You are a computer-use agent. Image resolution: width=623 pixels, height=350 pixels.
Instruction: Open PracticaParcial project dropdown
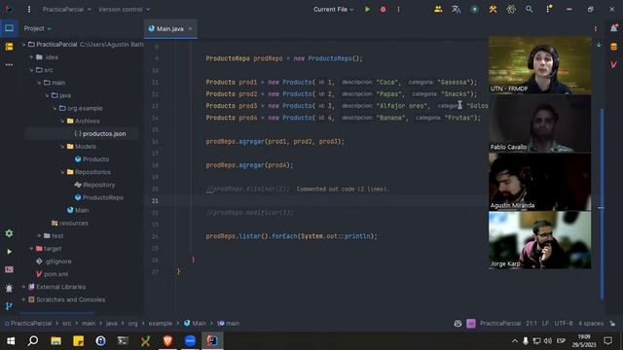click(67, 9)
